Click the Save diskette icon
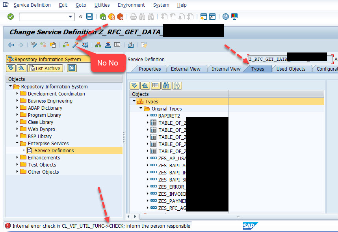338x232 pixels. pos(89,17)
